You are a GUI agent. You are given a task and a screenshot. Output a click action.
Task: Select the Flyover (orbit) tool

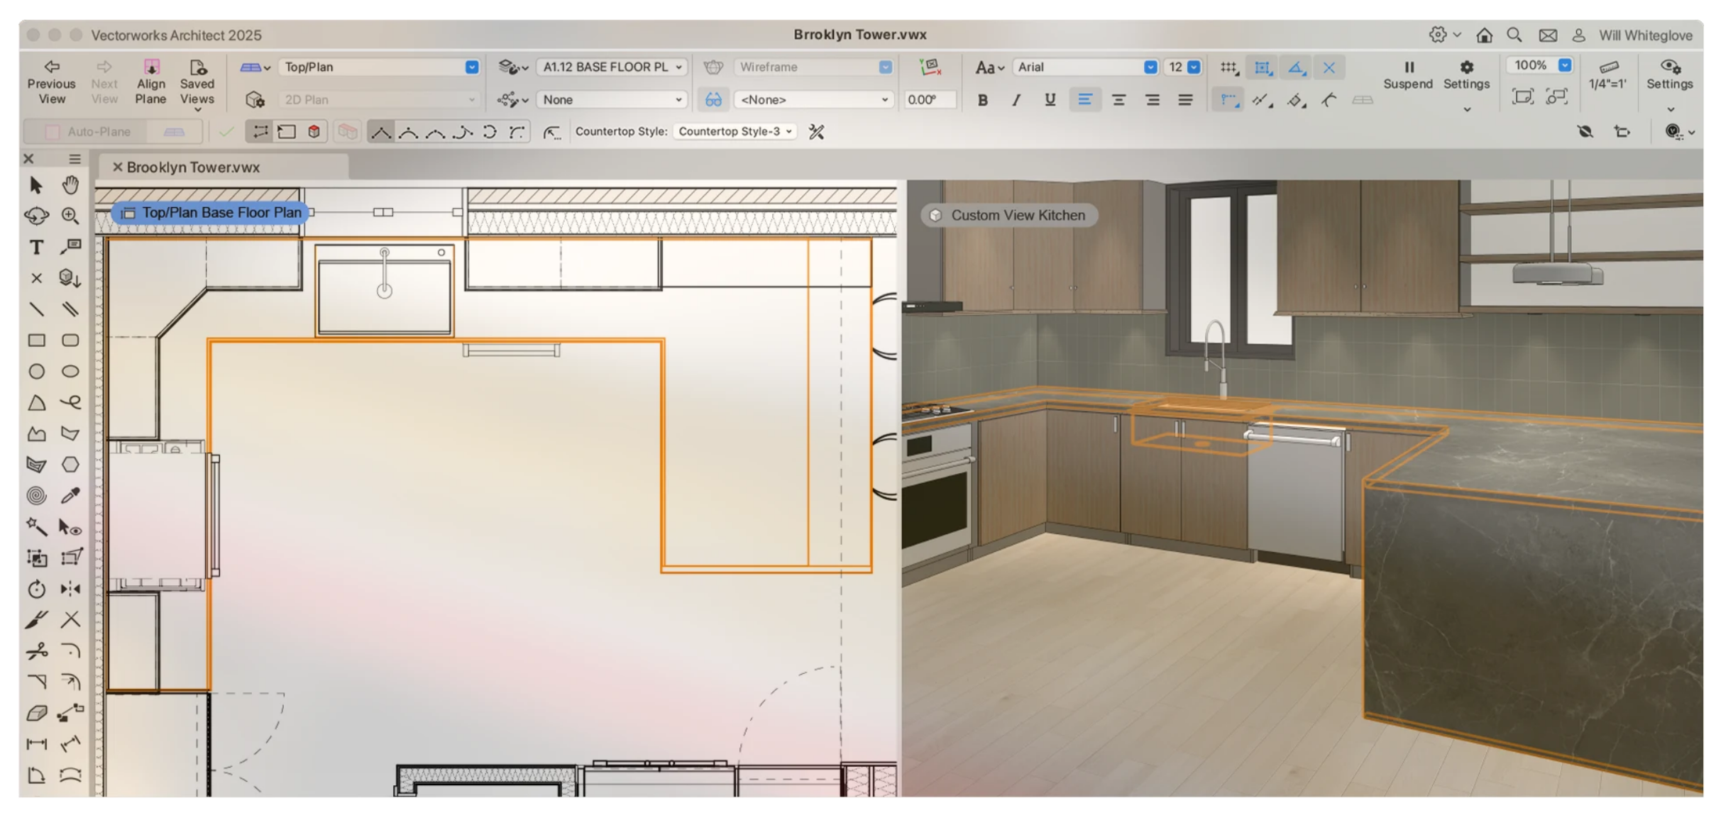pyautogui.click(x=37, y=216)
